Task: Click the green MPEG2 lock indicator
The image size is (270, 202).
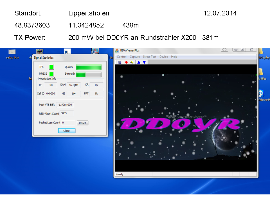Action: (x=51, y=74)
